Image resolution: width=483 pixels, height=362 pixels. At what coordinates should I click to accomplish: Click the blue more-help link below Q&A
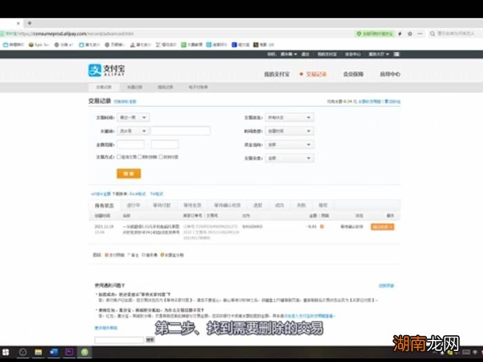click(x=106, y=328)
